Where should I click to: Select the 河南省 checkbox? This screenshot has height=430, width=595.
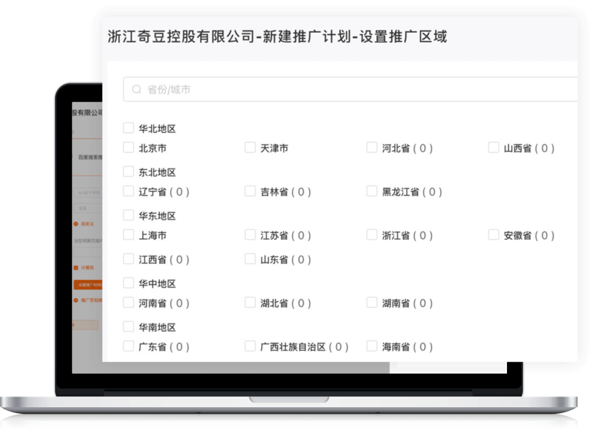click(x=129, y=302)
